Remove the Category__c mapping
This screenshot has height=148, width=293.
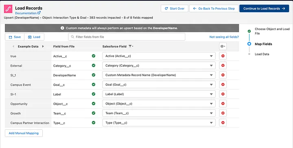223,65
